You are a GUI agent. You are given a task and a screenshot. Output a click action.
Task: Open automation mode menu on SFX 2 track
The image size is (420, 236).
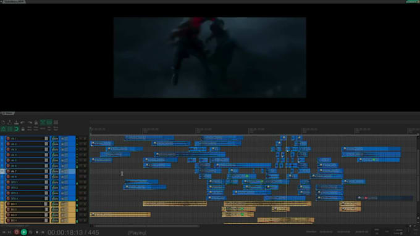[55, 187]
